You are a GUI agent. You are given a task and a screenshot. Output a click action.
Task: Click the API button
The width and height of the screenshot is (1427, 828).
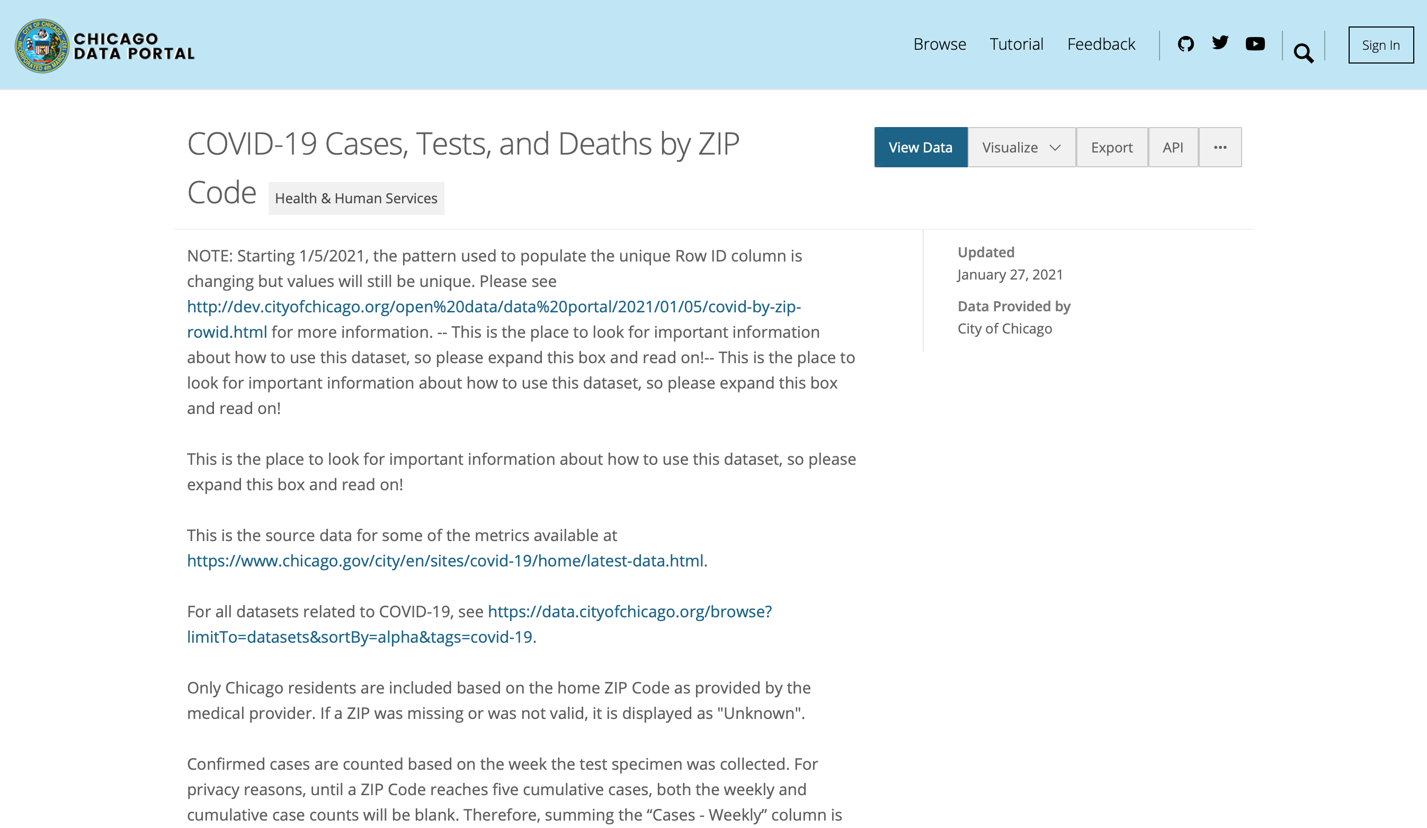pos(1172,147)
